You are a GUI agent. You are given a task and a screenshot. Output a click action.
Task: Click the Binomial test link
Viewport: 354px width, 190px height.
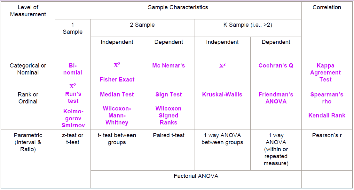pos(73,69)
